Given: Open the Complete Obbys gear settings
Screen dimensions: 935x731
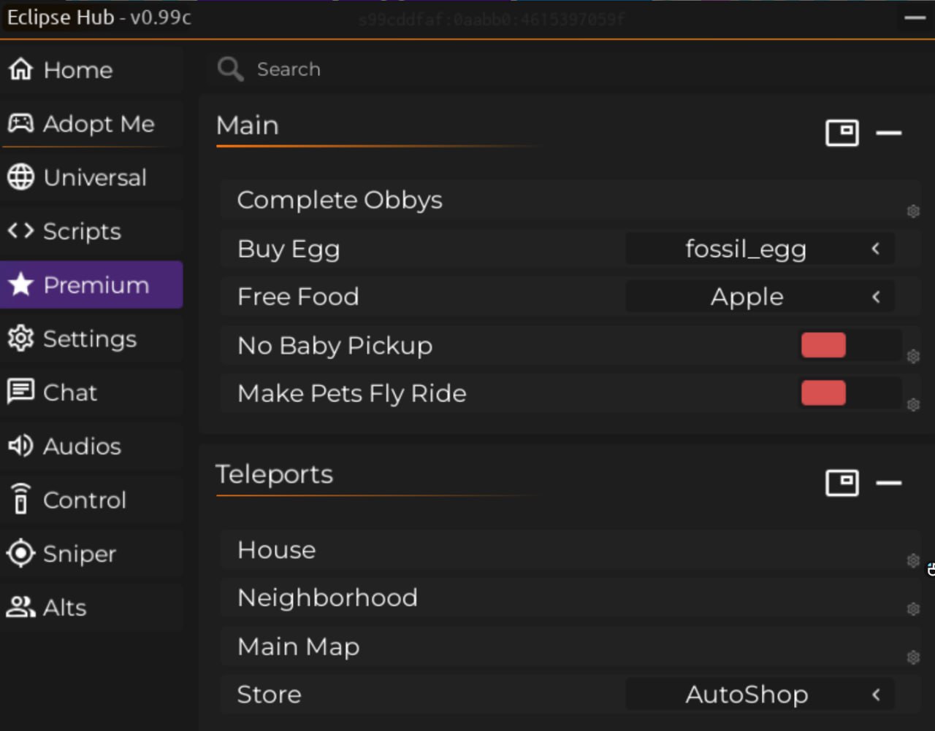Looking at the screenshot, I should pos(913,211).
